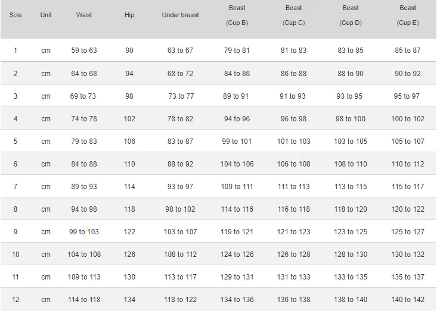Select the waist cell "59 to 63"
437x311 pixels.
(x=84, y=51)
